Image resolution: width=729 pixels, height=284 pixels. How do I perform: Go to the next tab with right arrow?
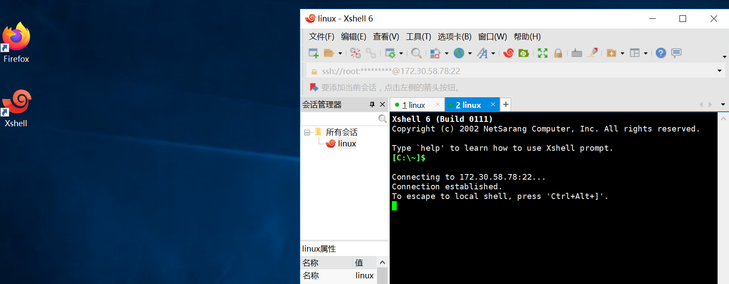710,104
